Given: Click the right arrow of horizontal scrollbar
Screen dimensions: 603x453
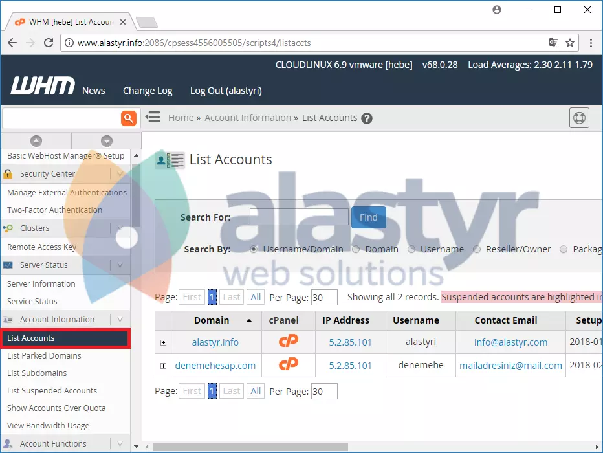Looking at the screenshot, I should tap(597, 447).
